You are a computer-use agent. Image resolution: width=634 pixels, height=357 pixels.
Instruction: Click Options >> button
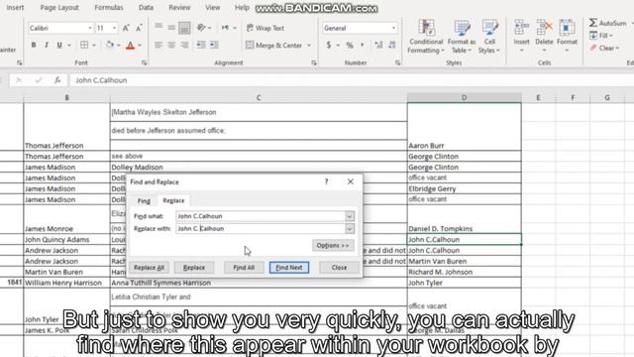click(x=333, y=245)
